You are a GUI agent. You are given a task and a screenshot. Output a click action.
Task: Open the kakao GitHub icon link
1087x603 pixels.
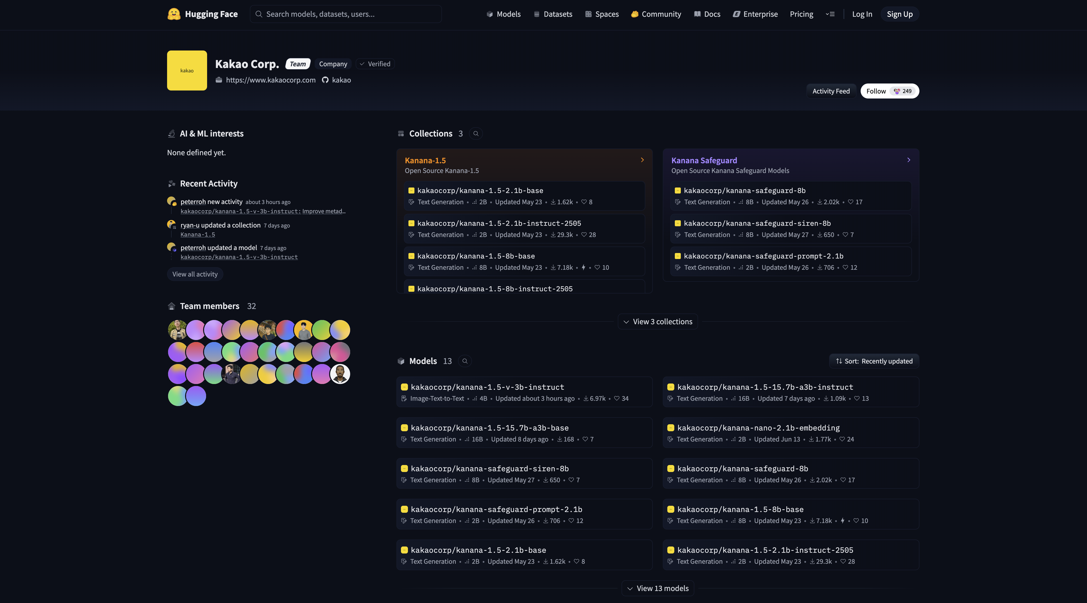click(325, 80)
